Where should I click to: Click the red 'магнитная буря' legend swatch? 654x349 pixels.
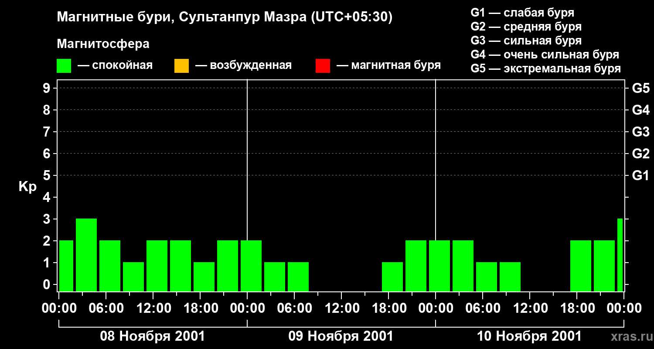pyautogui.click(x=323, y=66)
